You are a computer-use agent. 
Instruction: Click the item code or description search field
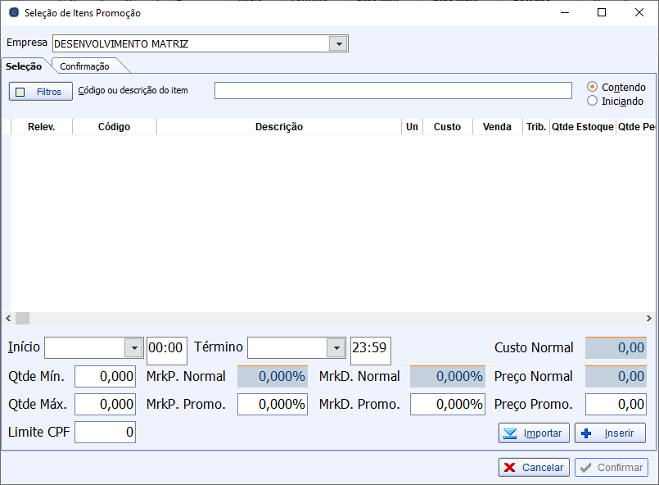pos(393,91)
